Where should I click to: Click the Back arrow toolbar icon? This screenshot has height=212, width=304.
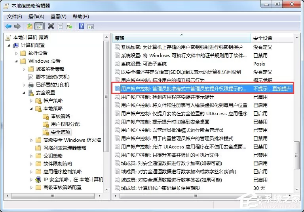click(x=8, y=26)
